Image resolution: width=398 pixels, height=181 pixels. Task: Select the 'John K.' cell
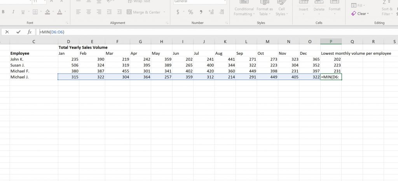[x=34, y=59]
